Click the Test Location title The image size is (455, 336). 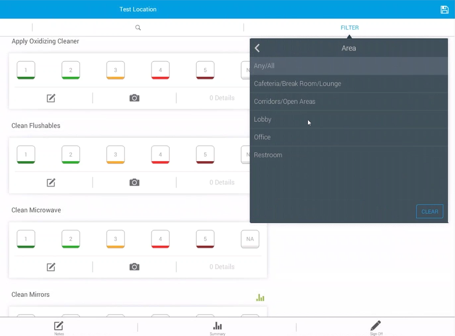click(x=138, y=10)
